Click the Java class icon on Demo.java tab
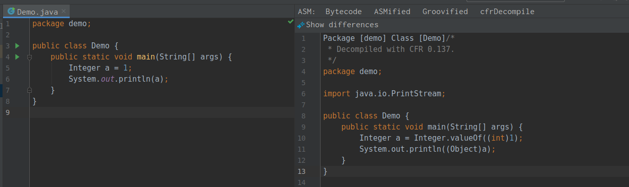The width and height of the screenshot is (629, 187). pos(11,11)
